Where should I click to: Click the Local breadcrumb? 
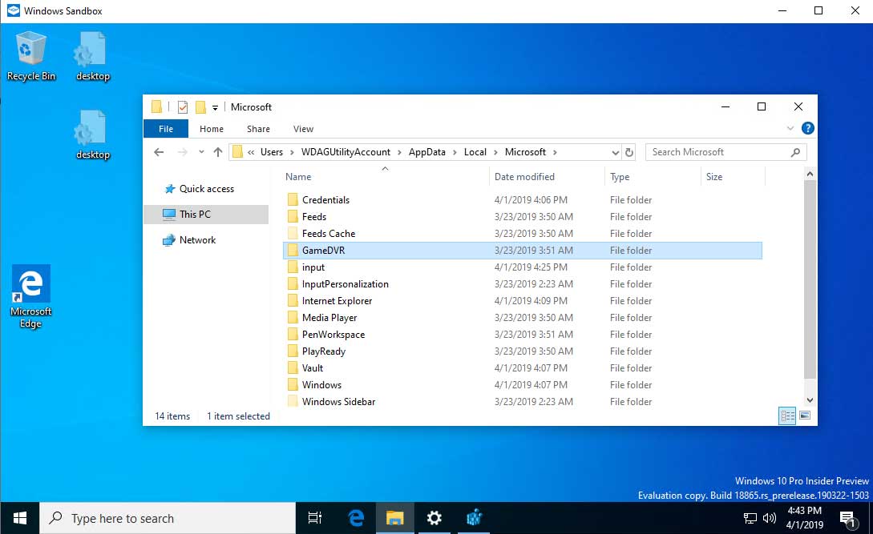pos(475,152)
